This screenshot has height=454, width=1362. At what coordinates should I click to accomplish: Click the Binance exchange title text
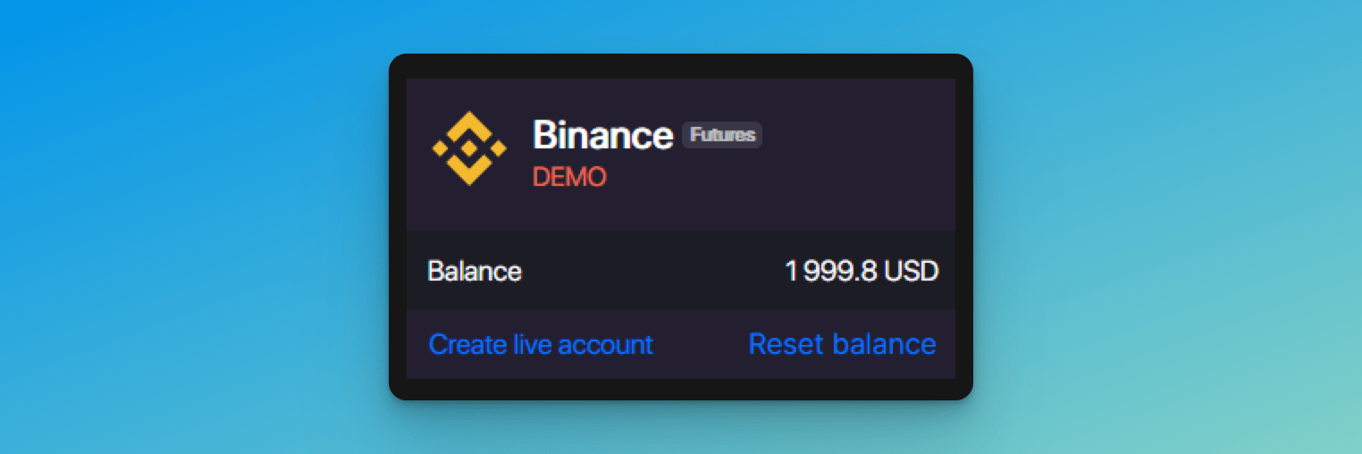[603, 135]
